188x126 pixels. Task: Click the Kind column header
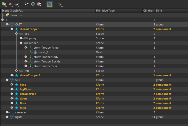point(171,11)
